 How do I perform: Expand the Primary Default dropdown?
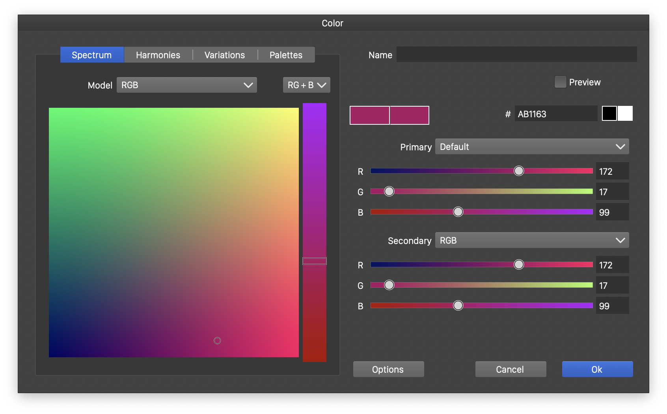(x=531, y=146)
